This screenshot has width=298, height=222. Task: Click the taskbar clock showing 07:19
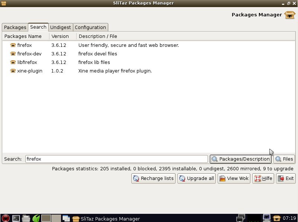(289, 218)
